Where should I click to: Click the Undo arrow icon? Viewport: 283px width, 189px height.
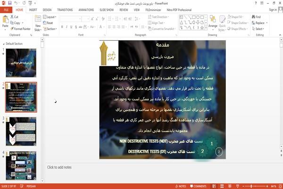[16, 3]
